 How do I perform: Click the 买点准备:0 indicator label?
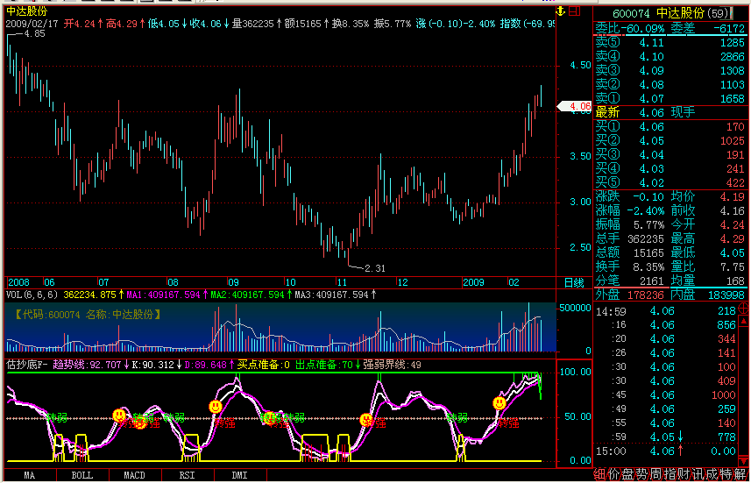coord(264,366)
